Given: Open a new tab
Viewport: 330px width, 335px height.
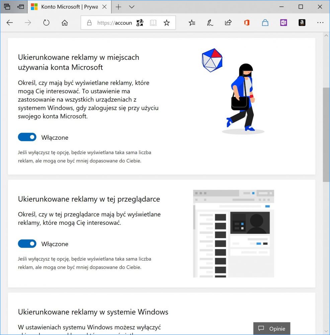Looking at the screenshot, I should [118, 7].
